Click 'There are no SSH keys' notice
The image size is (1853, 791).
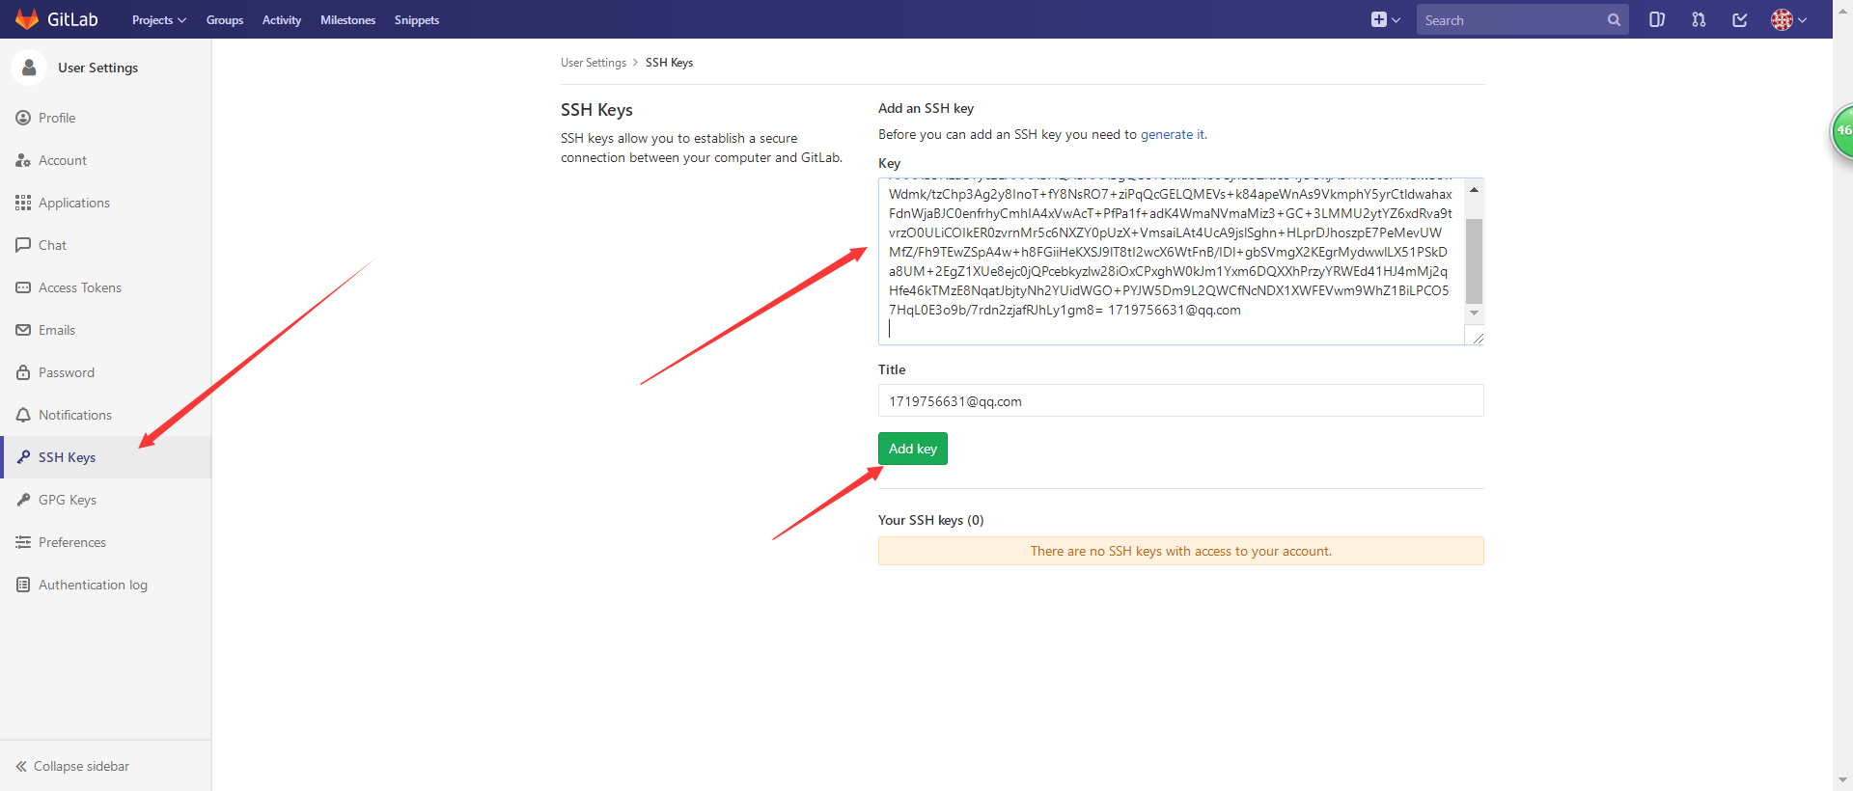click(1180, 551)
